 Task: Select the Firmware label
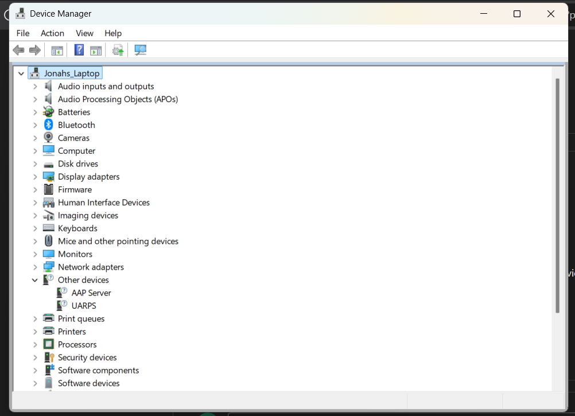(x=75, y=189)
